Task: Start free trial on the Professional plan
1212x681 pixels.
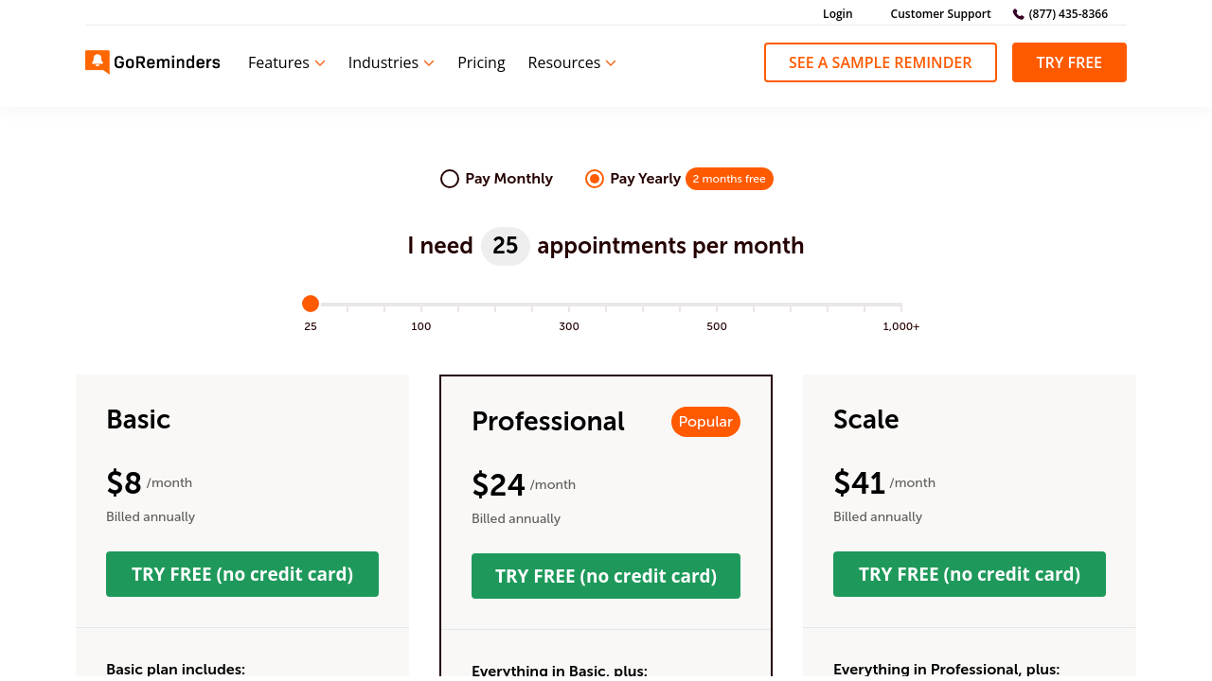Action: click(606, 576)
